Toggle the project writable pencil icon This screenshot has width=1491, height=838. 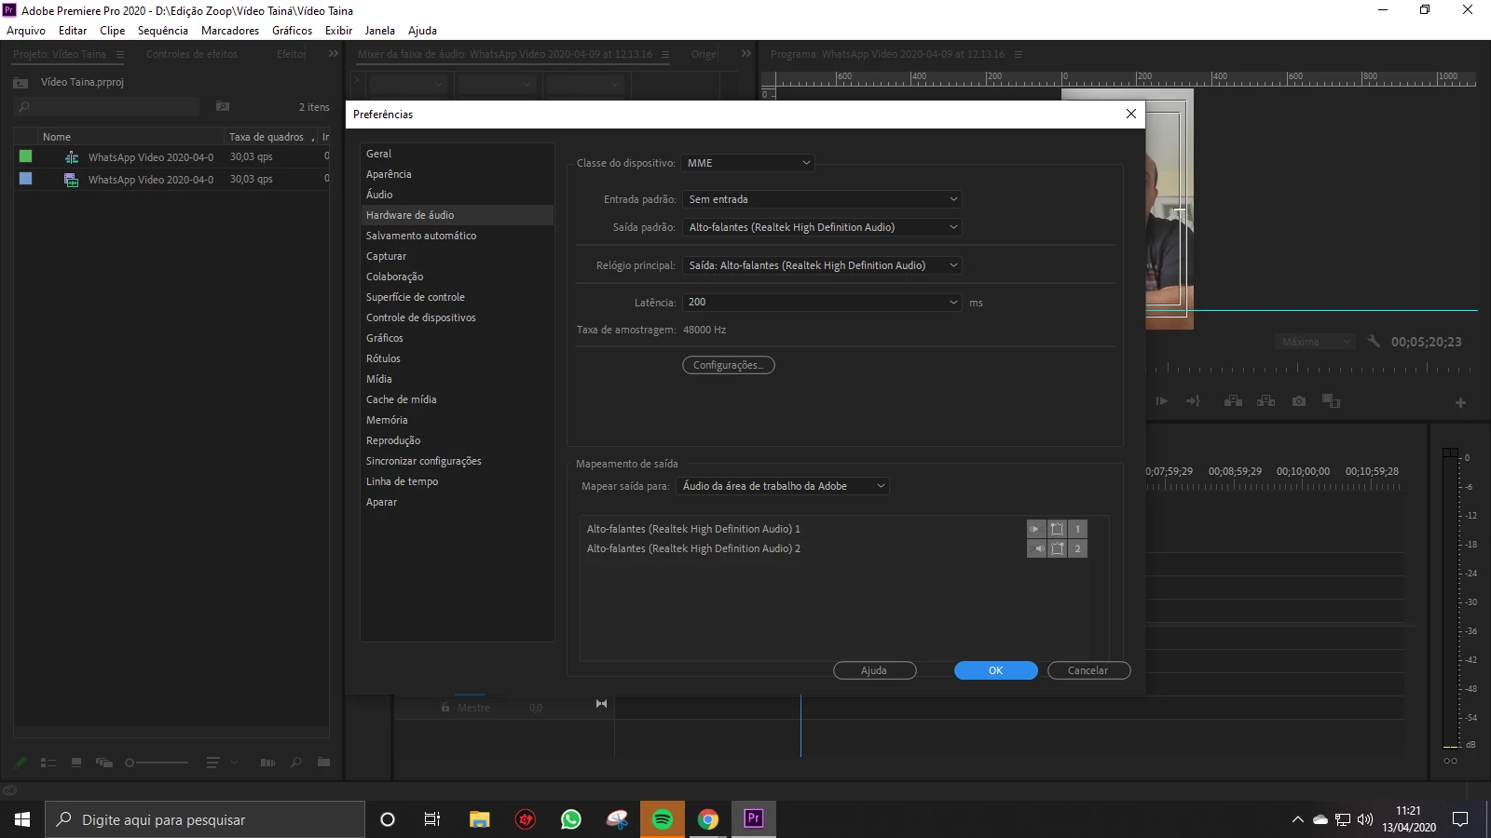tap(21, 763)
